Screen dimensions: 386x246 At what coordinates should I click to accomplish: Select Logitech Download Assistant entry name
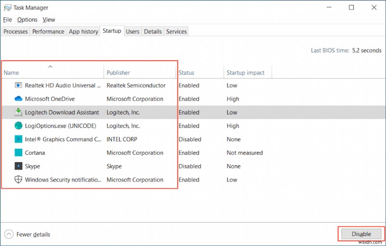(62, 113)
